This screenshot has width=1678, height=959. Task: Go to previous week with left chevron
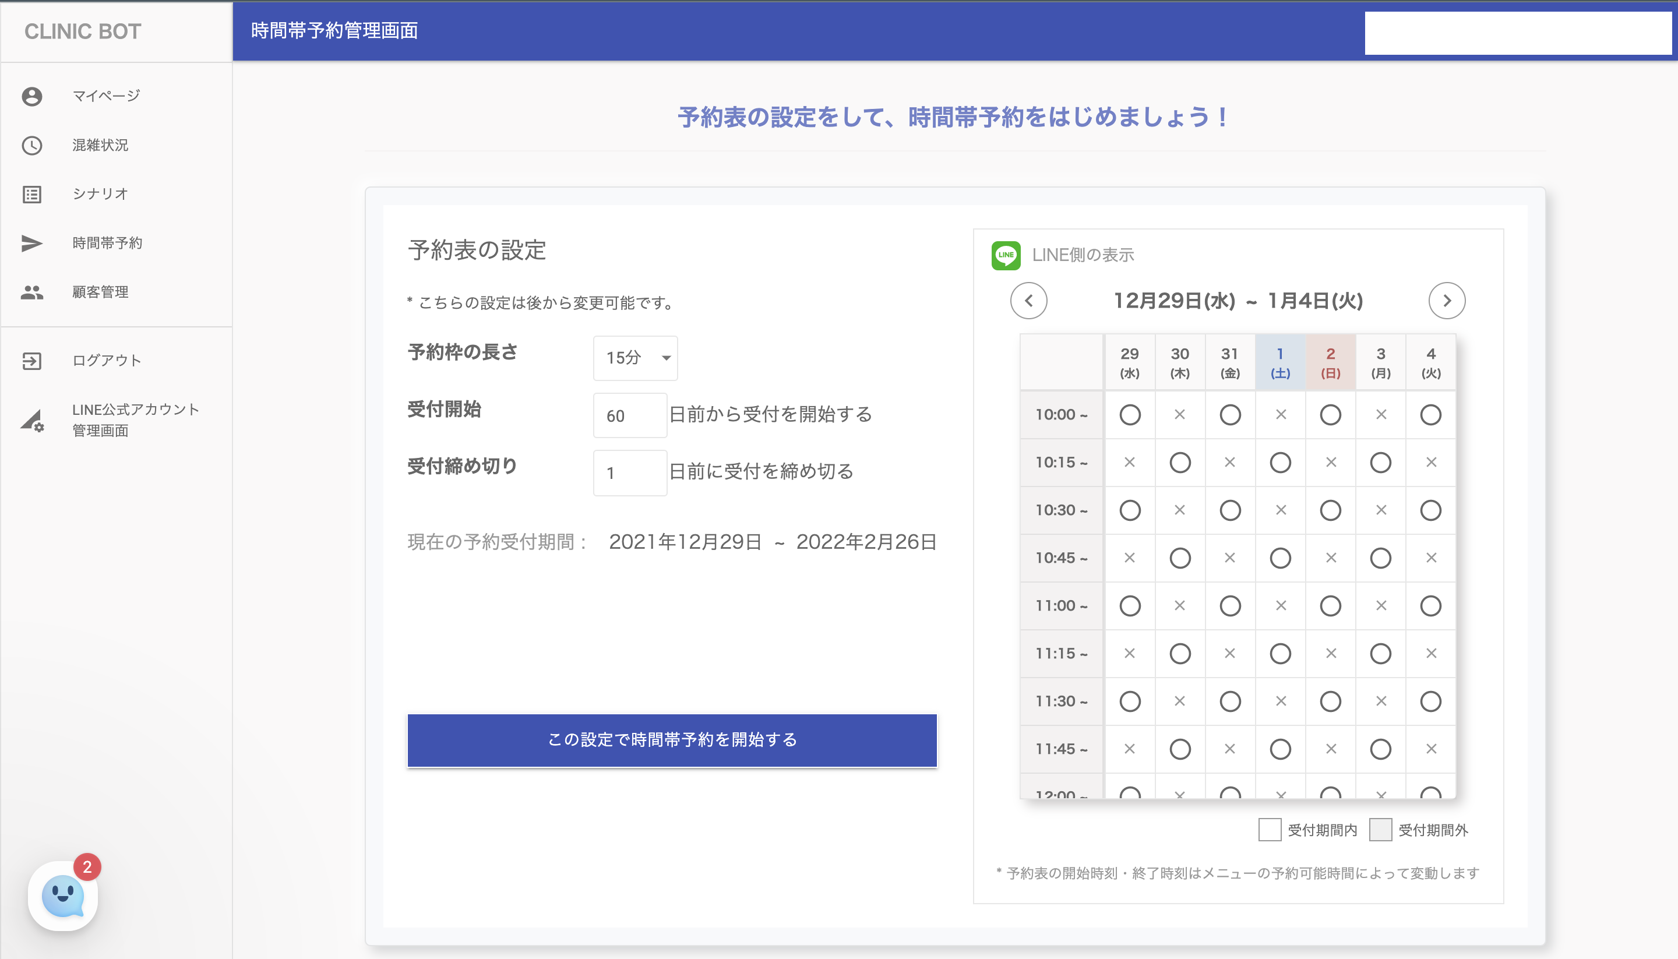point(1029,301)
